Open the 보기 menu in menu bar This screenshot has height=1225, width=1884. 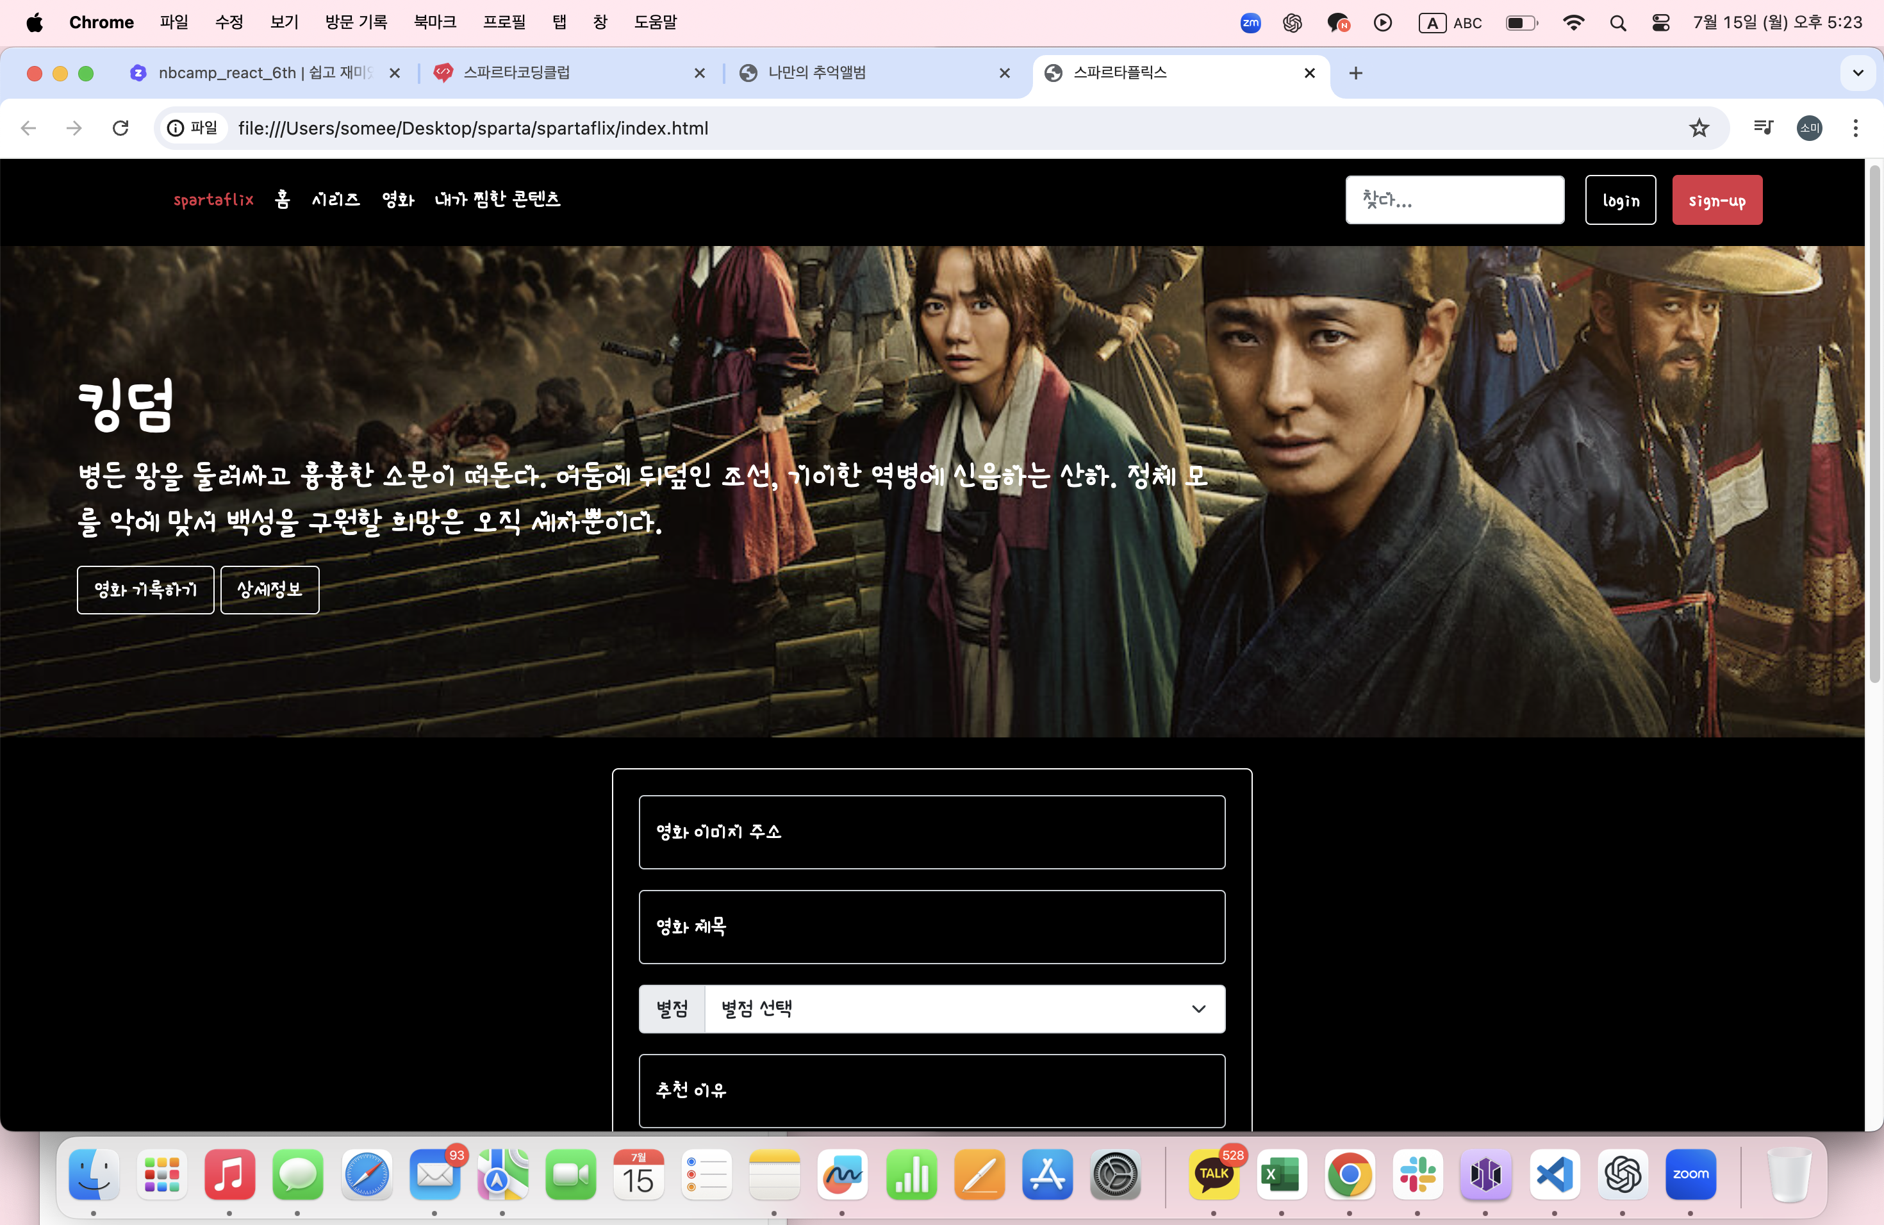(284, 22)
